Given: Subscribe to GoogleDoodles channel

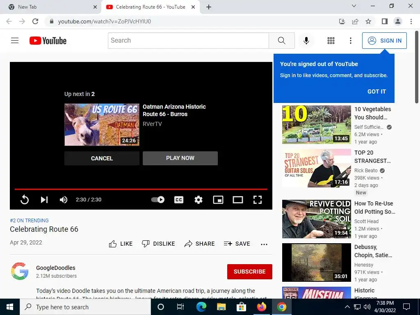Looking at the screenshot, I should coord(250,272).
